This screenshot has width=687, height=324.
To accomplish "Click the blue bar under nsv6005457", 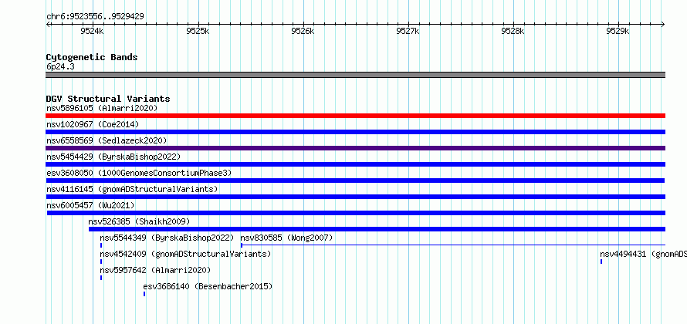I will tap(356, 213).
